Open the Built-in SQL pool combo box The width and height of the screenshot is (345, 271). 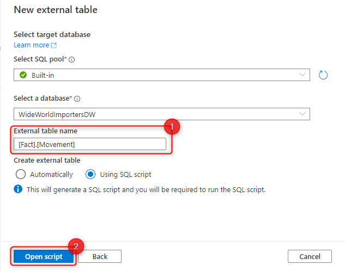[x=162, y=75]
